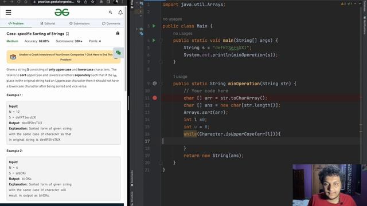Bookmark the Case-specific Sorting problem
The height and width of the screenshot is (206, 367).
pos(68,34)
